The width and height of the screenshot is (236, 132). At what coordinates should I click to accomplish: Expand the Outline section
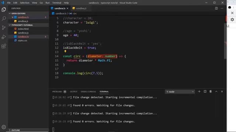pyautogui.click(x=15, y=130)
